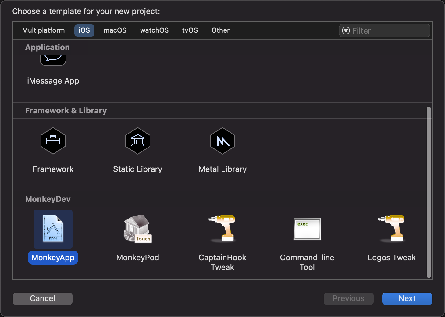Select the Static Library template icon
445x317 pixels.
138,141
